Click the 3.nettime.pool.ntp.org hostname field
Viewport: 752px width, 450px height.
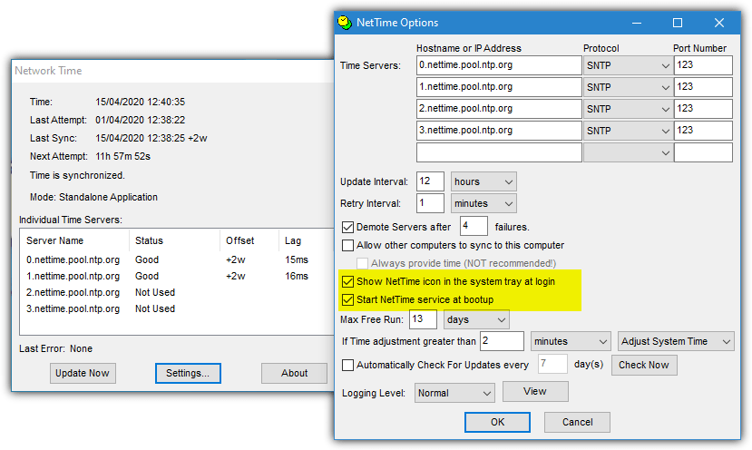(x=499, y=131)
